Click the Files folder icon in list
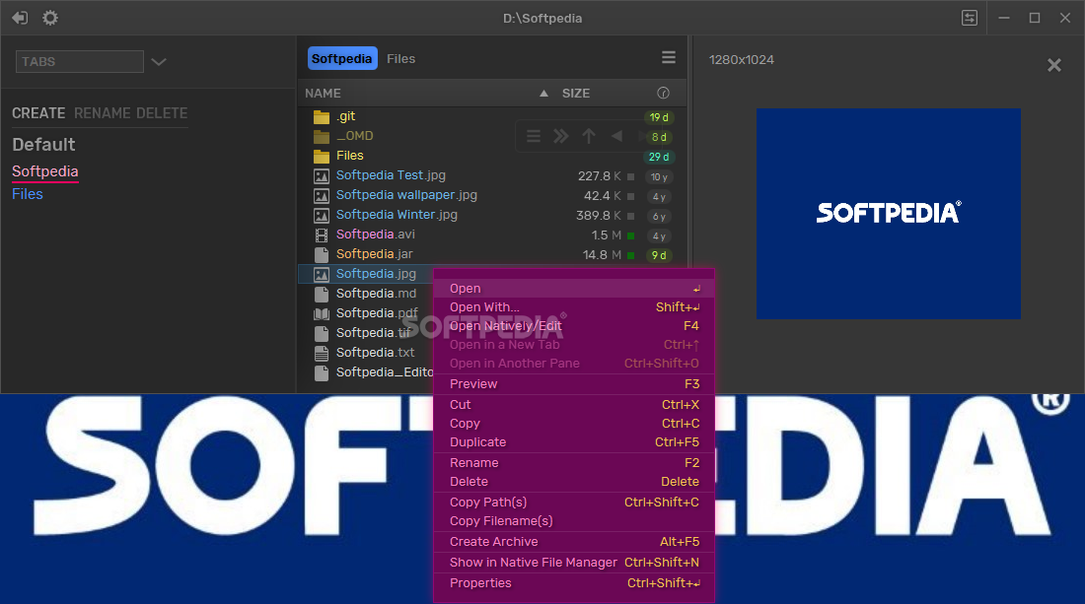This screenshot has width=1085, height=604. (322, 157)
